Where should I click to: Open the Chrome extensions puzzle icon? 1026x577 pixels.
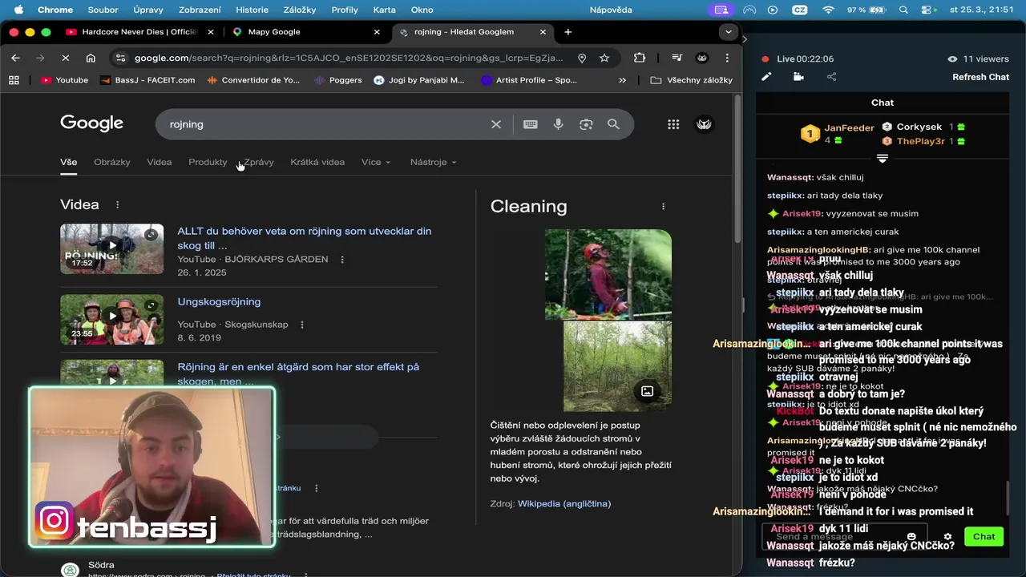point(639,58)
